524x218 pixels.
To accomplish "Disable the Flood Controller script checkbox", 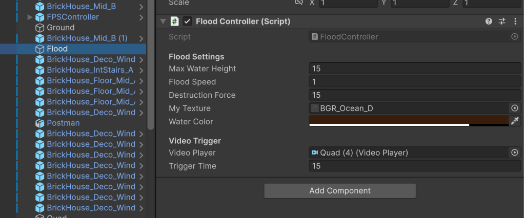I will click(x=188, y=21).
